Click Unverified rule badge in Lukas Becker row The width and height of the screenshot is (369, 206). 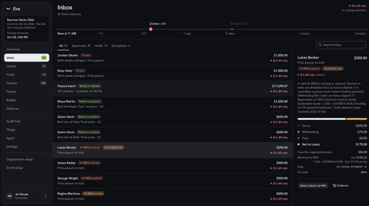[x=114, y=147]
